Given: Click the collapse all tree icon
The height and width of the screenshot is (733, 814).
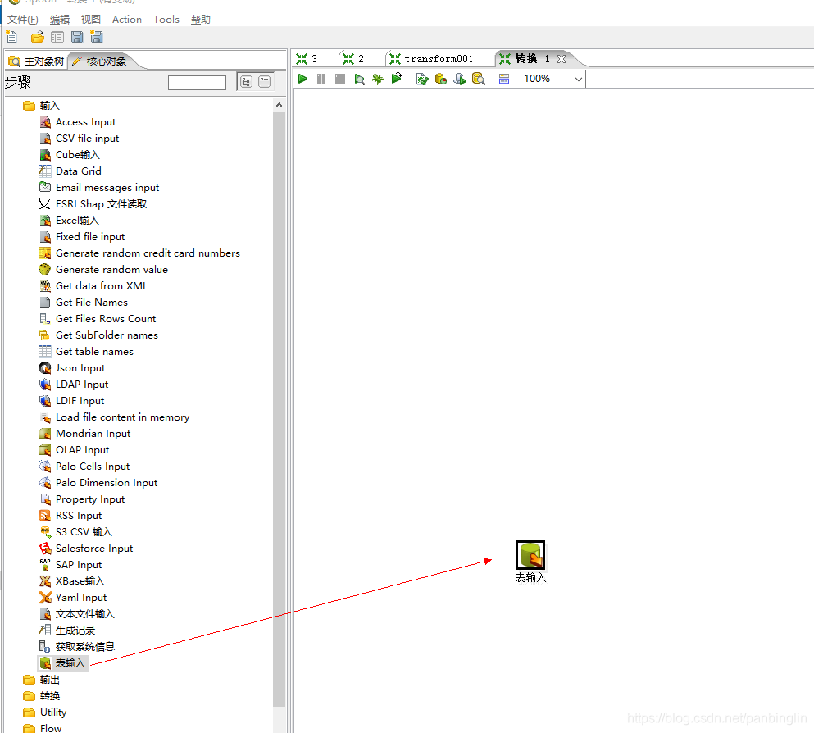Looking at the screenshot, I should pos(264,81).
